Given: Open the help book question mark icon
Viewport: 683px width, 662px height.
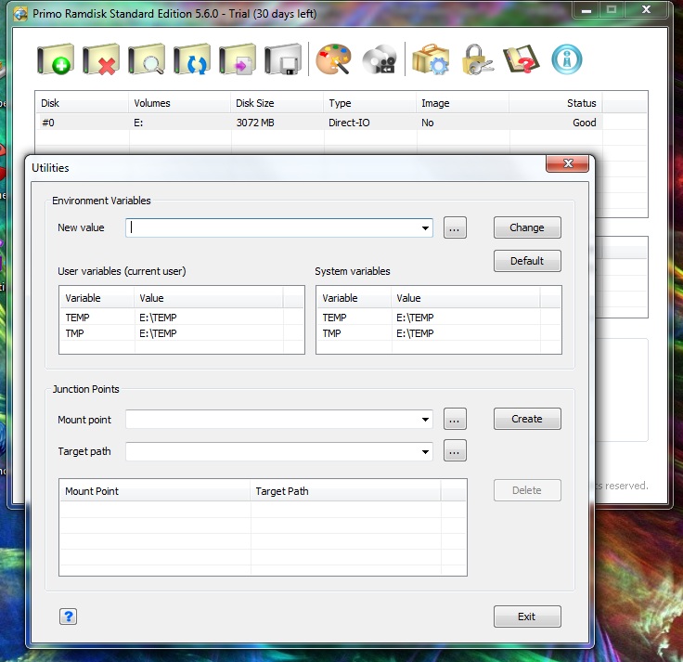Looking at the screenshot, I should 522,59.
